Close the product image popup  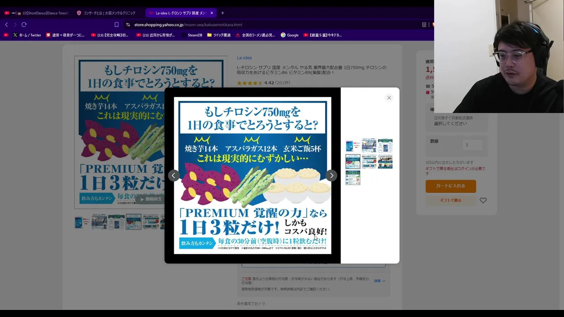pyautogui.click(x=389, y=98)
